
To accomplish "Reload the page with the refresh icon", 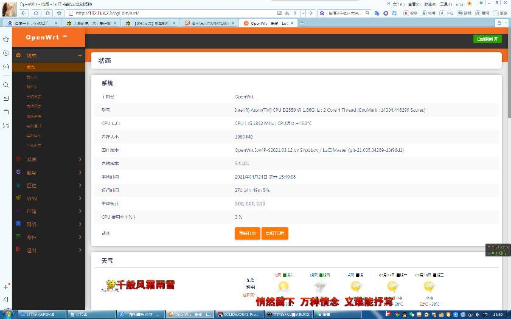I will tap(36, 13).
